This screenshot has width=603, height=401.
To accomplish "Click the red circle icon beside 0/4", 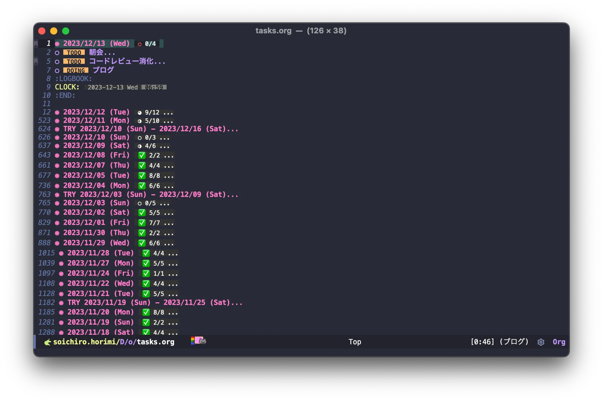I will [x=140, y=44].
